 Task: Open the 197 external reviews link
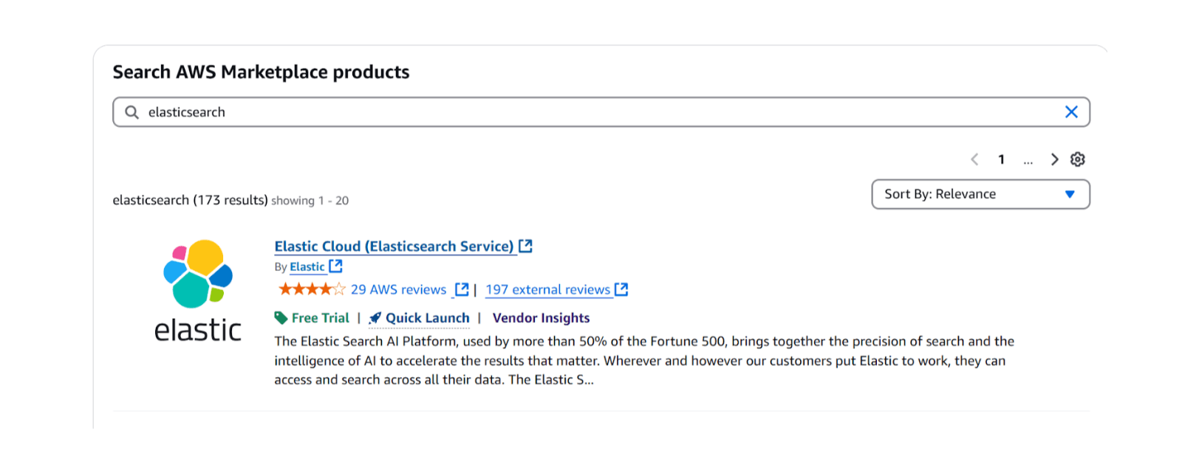tap(547, 289)
